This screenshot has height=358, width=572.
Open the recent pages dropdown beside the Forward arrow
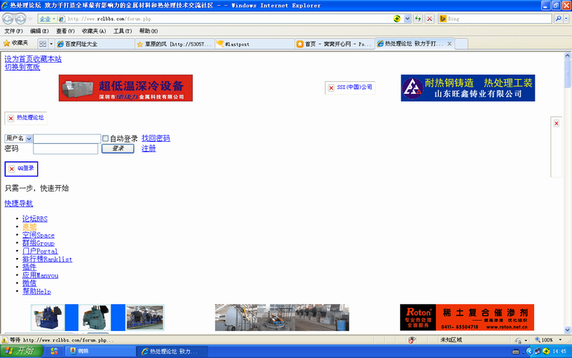click(x=31, y=19)
